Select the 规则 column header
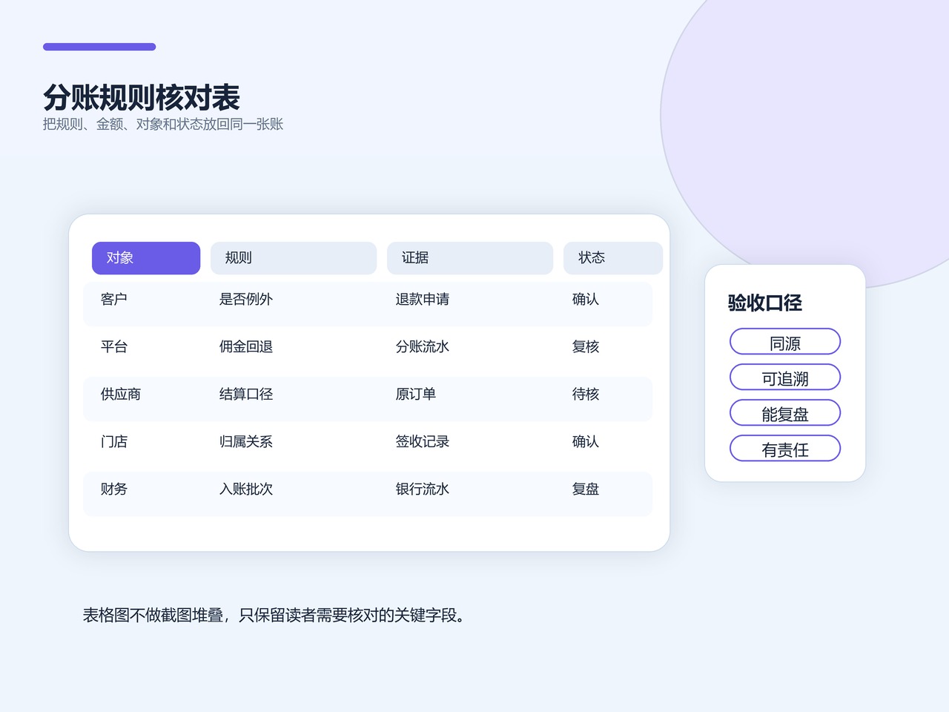 [x=294, y=258]
